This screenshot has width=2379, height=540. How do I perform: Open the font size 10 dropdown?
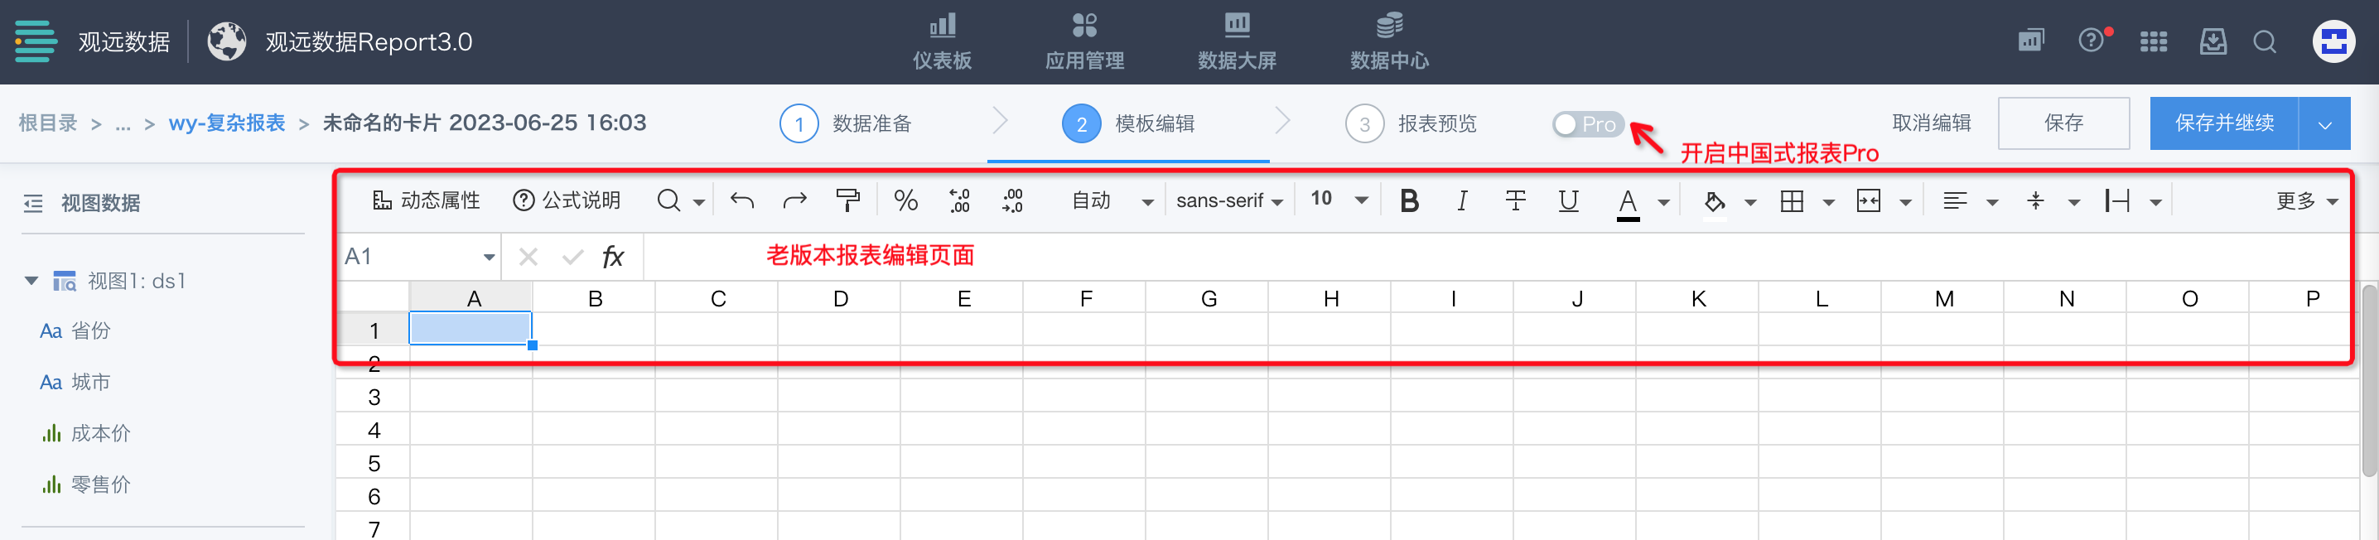click(1339, 200)
